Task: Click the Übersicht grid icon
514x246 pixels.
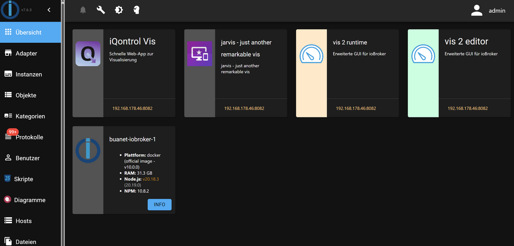Action: pos(8,32)
